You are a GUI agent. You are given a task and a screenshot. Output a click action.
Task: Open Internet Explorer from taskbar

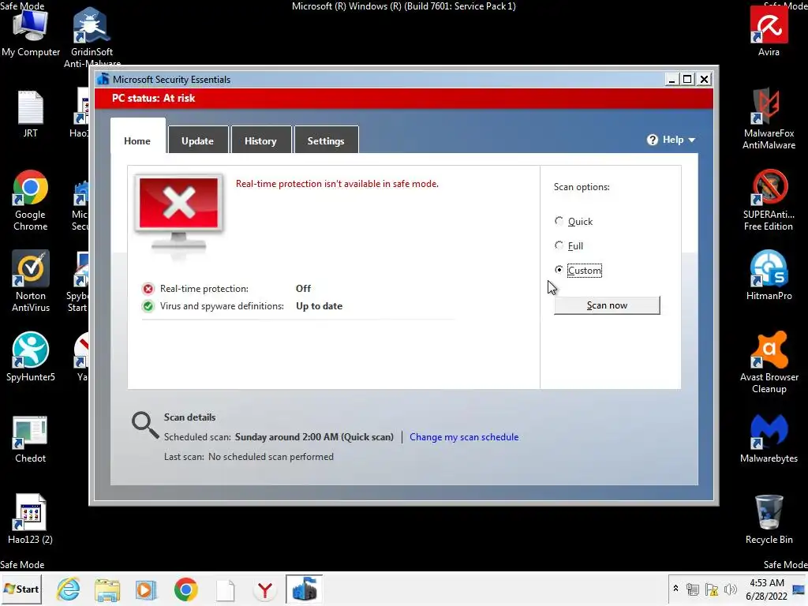69,589
